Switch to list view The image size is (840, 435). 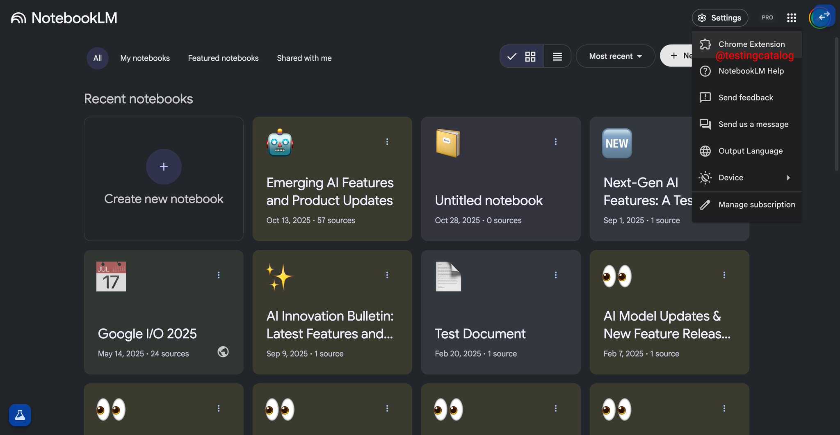click(557, 56)
